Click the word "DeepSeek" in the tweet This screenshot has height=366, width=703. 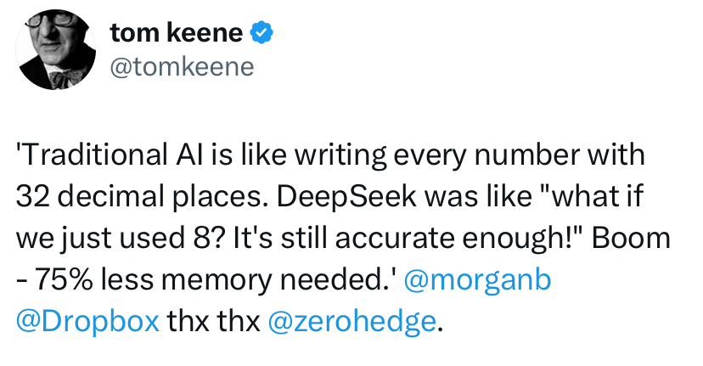tap(346, 197)
